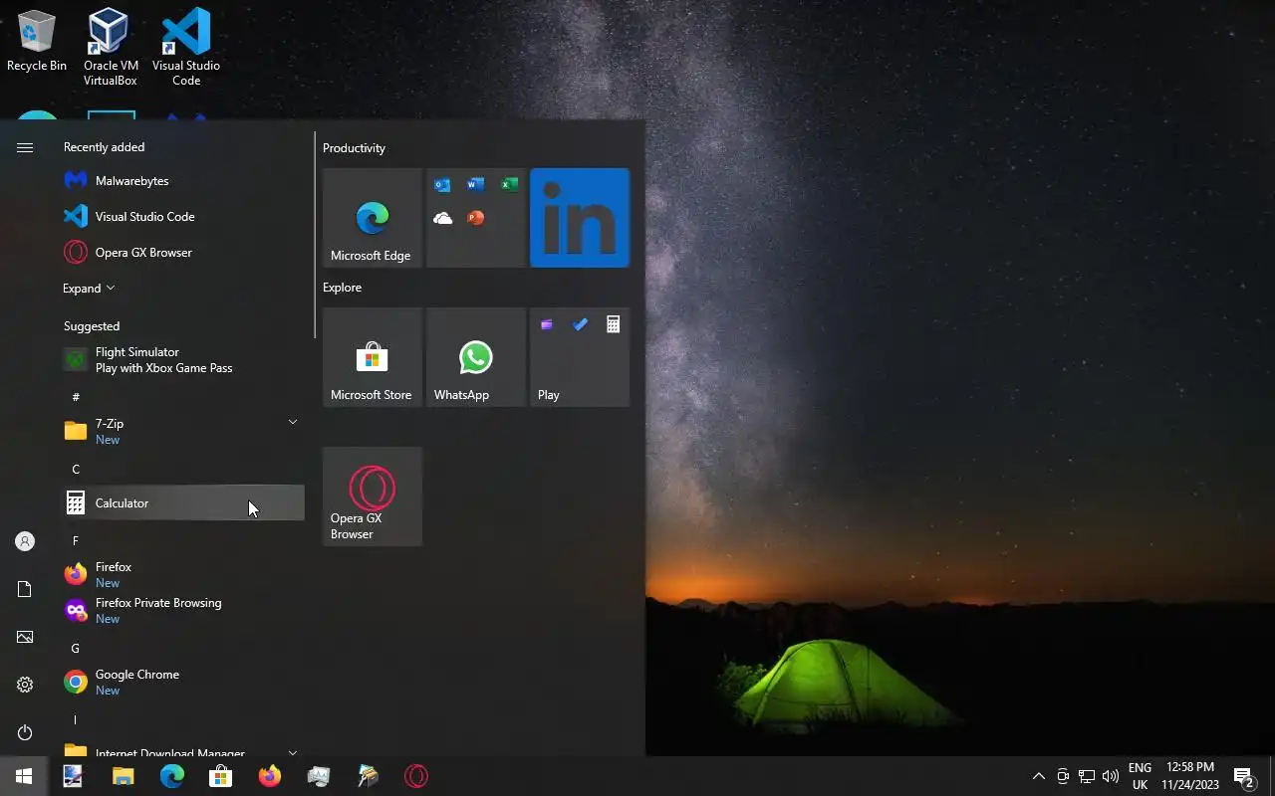The image size is (1275, 796).
Task: Click the user account icon in Start rail
Action: (25, 541)
